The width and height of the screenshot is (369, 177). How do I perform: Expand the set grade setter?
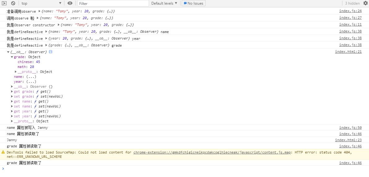[x=12, y=96]
